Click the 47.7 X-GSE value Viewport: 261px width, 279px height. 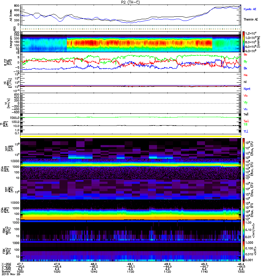[20, 264]
